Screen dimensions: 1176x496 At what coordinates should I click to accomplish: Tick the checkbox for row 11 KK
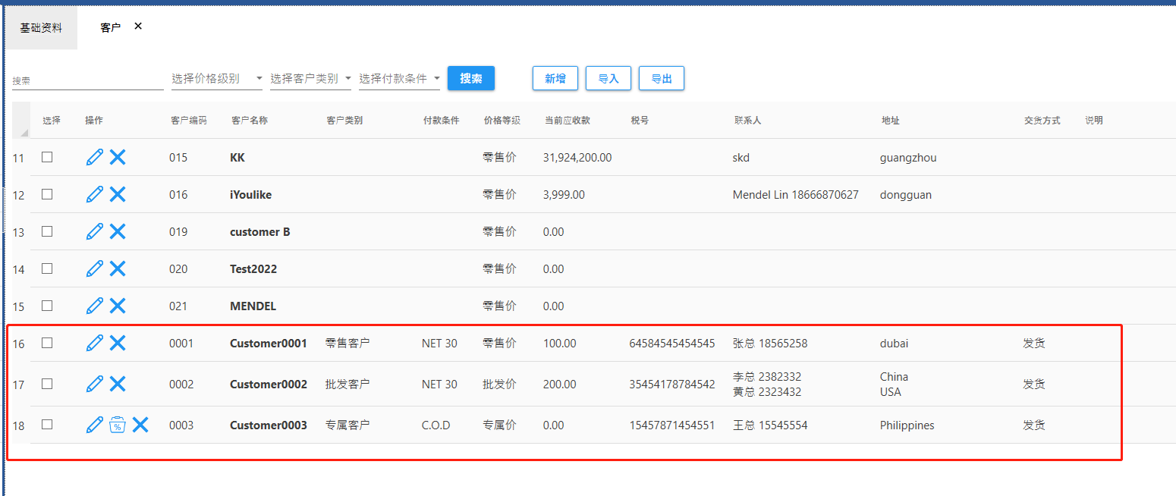[x=47, y=157]
